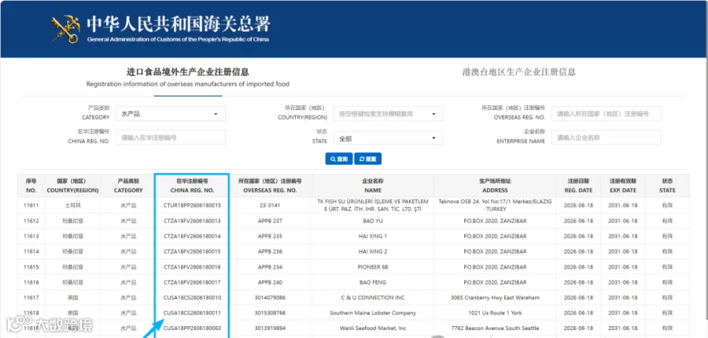Click overseas reg number APPB 240
The height and width of the screenshot is (338, 708).
[x=270, y=282]
